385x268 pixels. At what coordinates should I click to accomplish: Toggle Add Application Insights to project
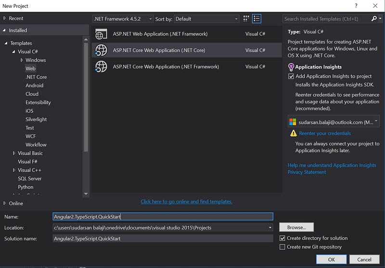coord(291,77)
